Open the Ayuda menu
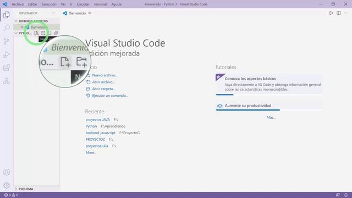The width and height of the screenshot is (352, 198). [x=116, y=4]
